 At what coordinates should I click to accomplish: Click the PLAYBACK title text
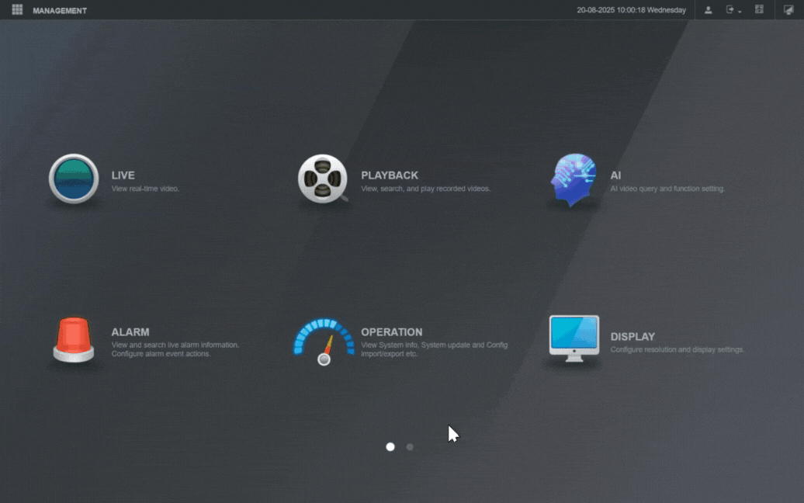(390, 175)
